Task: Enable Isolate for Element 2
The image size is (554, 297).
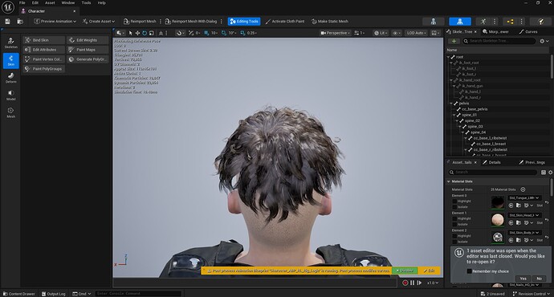Action: pos(454,242)
